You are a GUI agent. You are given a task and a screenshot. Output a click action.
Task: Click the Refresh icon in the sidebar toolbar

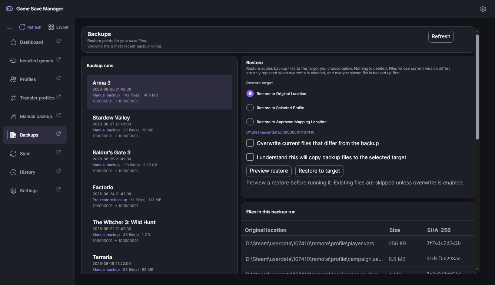click(x=22, y=27)
